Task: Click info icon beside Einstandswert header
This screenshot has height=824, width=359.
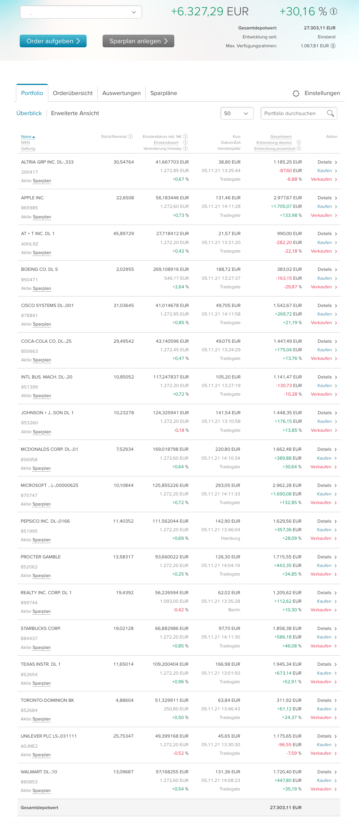Action: pos(185,142)
